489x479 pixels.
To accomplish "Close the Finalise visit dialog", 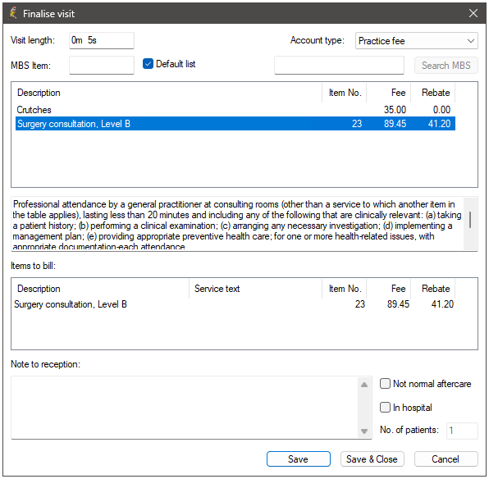I will pyautogui.click(x=473, y=13).
